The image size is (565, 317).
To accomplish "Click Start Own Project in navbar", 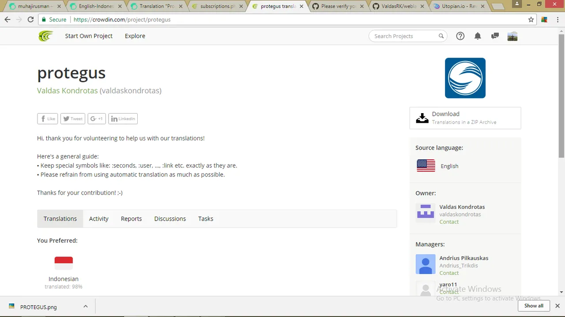I will tap(89, 36).
